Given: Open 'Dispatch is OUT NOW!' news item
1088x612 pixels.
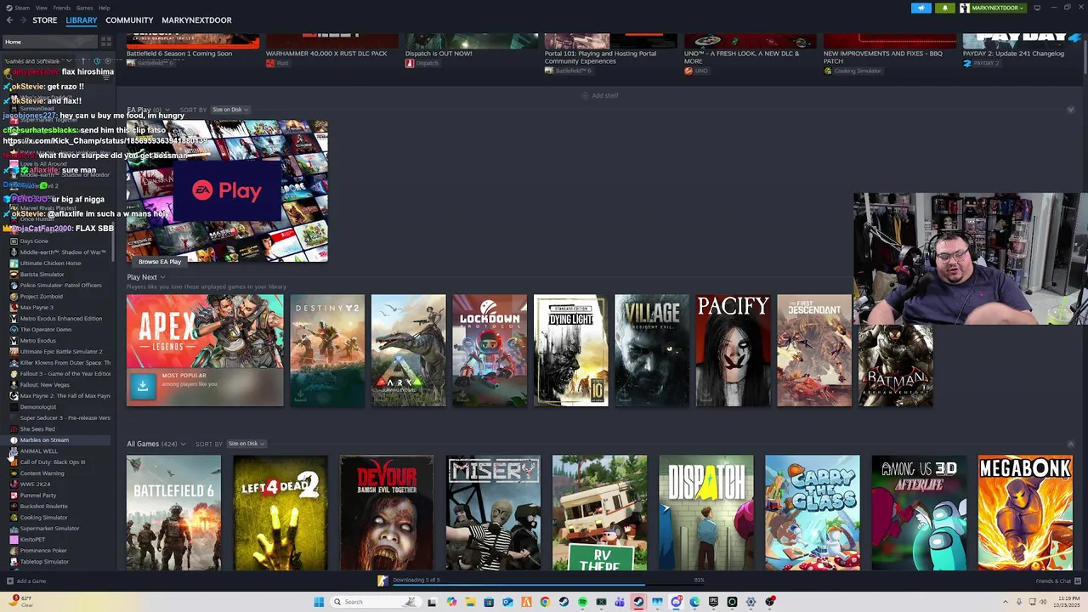Looking at the screenshot, I should [439, 54].
